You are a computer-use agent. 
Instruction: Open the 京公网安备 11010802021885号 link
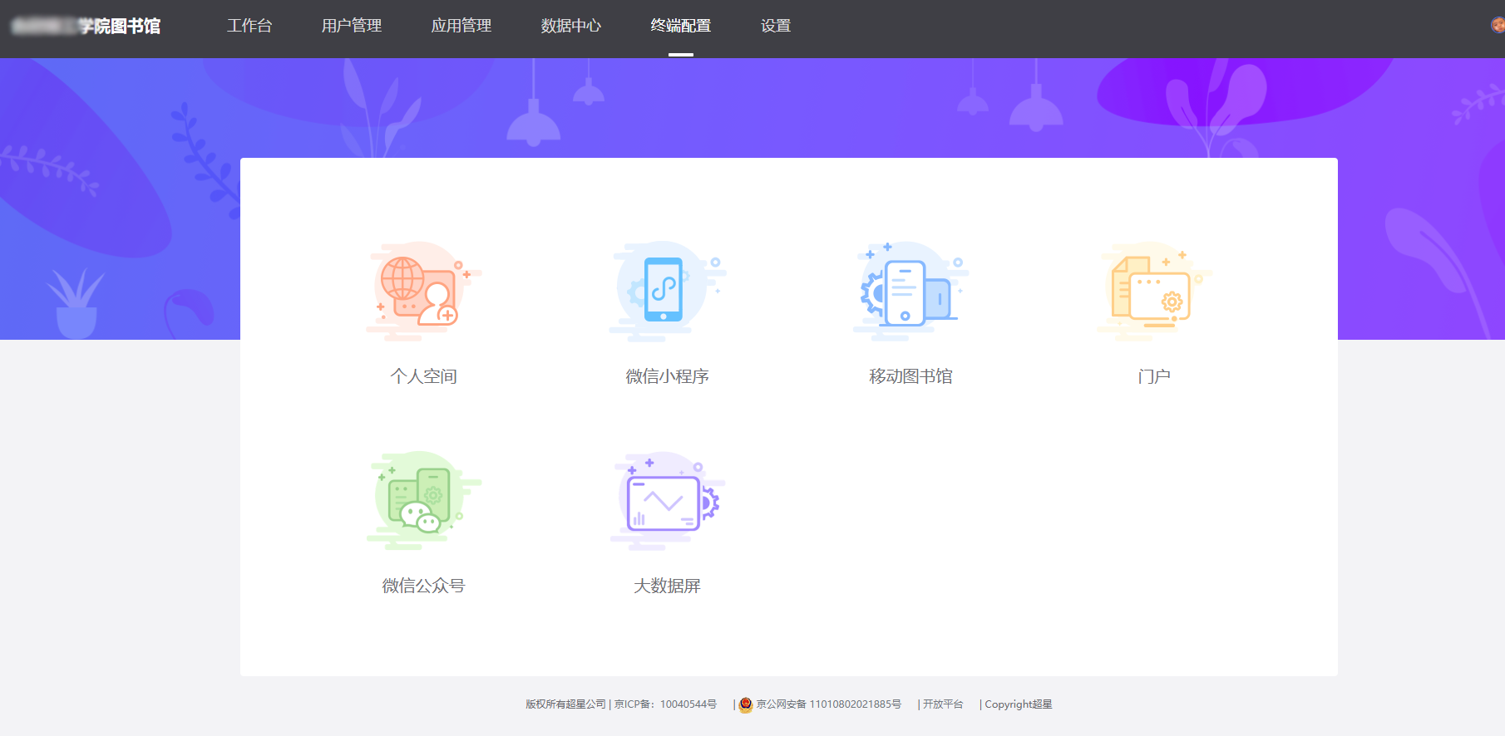[x=828, y=704]
